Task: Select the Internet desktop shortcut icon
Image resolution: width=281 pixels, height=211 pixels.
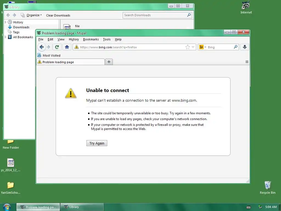Action: (246, 7)
